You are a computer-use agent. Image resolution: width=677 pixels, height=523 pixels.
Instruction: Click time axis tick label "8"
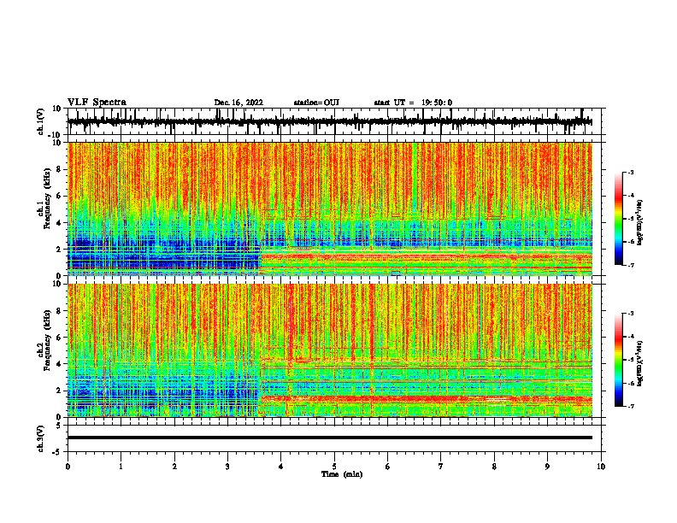click(x=494, y=467)
